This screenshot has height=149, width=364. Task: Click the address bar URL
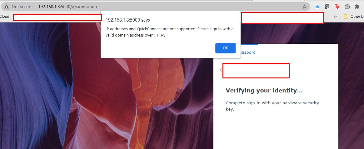coord(67,7)
